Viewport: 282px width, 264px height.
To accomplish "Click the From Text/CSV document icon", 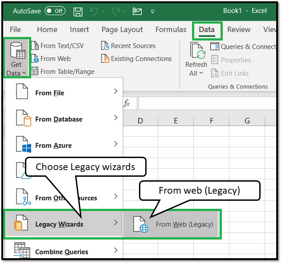I will pos(35,45).
